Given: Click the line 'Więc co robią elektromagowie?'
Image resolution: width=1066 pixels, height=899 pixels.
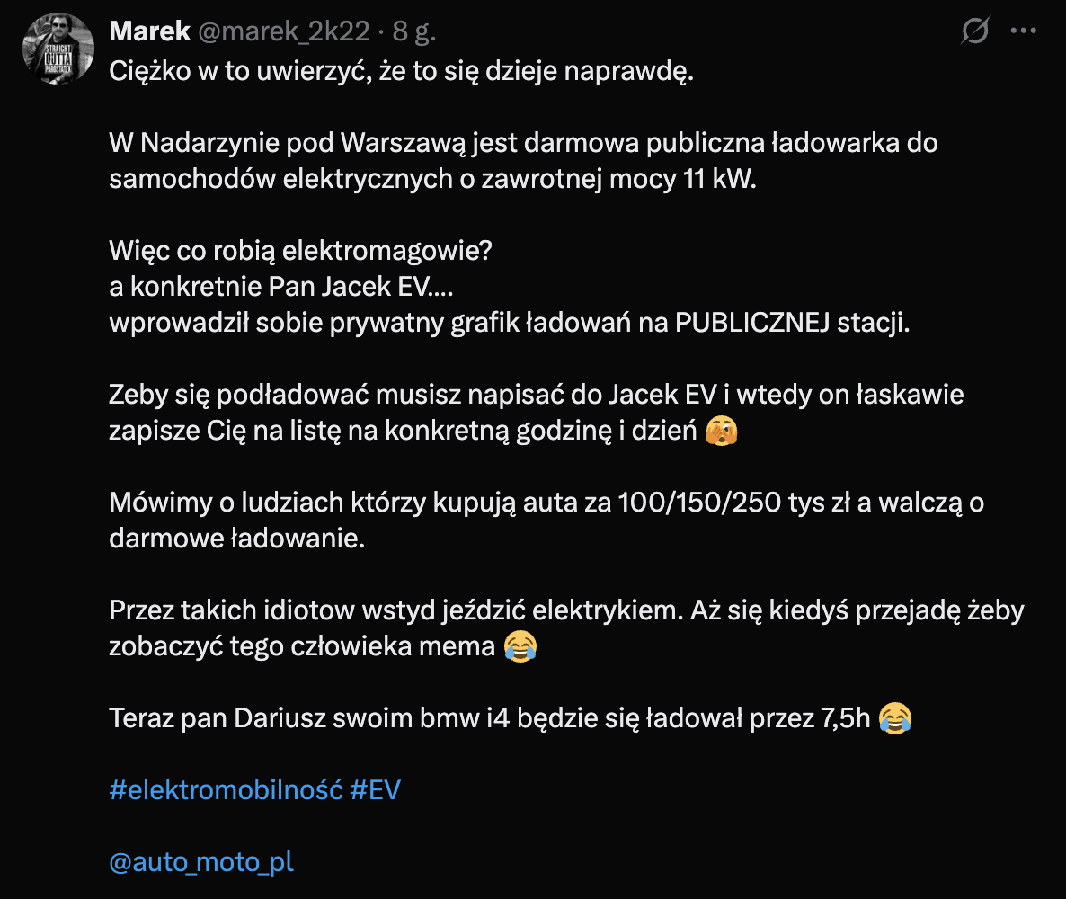Looking at the screenshot, I should [x=300, y=251].
